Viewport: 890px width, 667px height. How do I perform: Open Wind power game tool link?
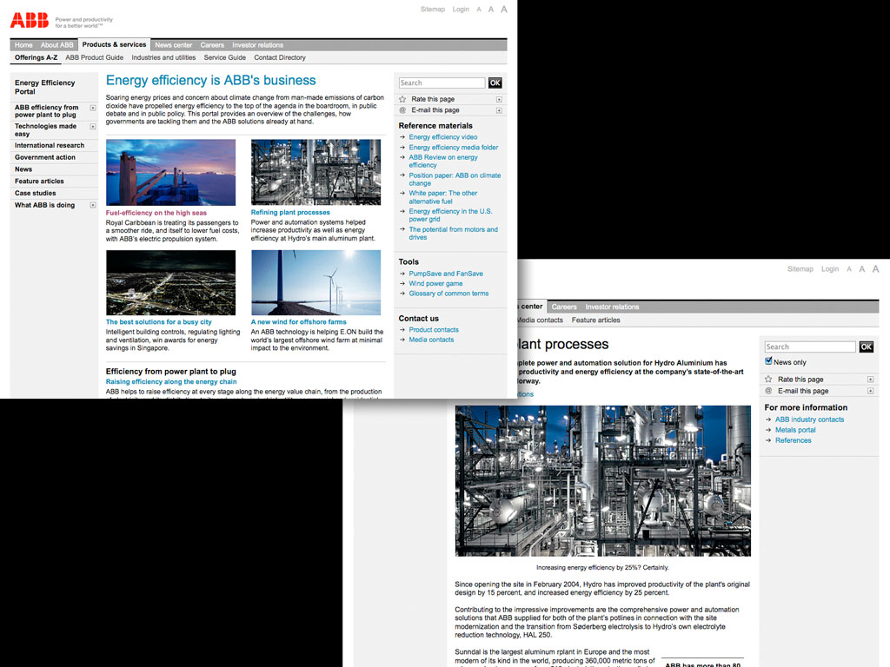pyautogui.click(x=436, y=284)
